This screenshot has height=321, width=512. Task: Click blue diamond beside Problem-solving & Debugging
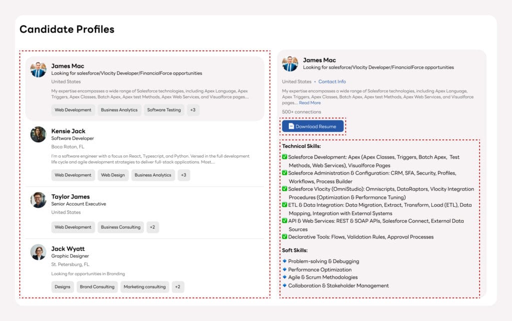coord(284,261)
